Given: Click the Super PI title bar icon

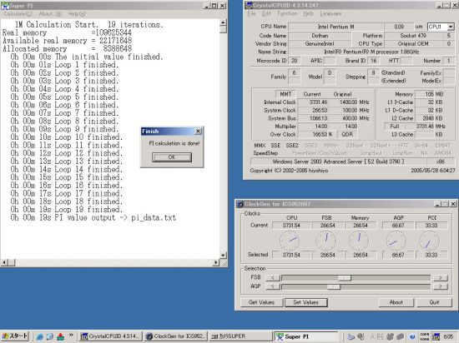Looking at the screenshot, I should (x=5, y=6).
